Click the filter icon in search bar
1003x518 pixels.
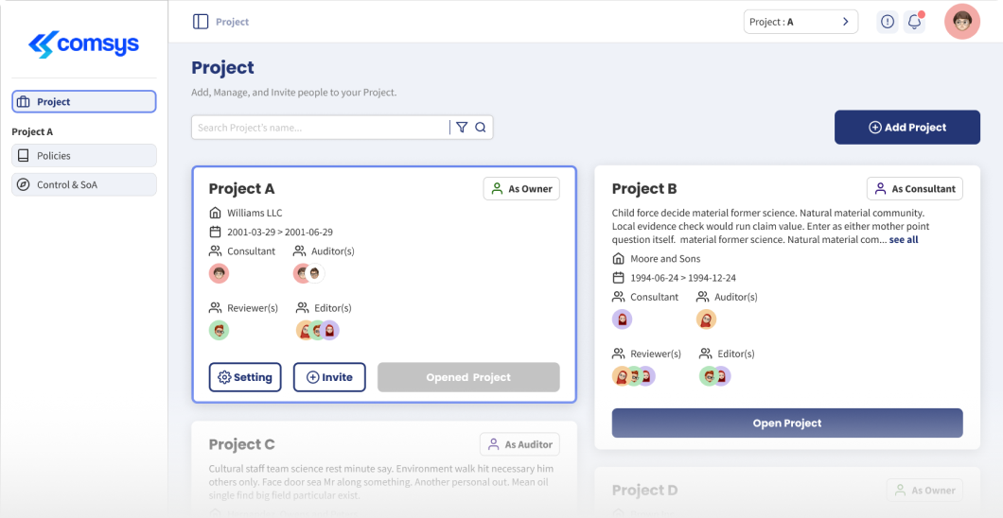click(x=462, y=128)
